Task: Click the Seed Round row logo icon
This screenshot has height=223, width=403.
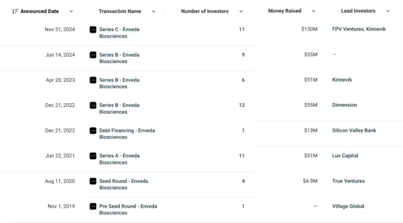Action: 93,181
